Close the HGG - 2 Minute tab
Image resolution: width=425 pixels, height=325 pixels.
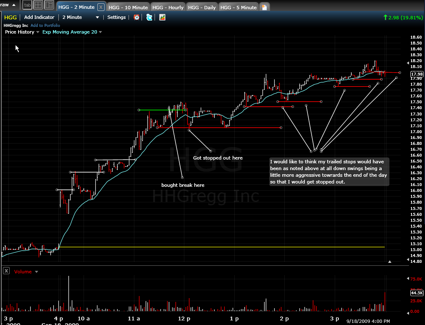point(100,7)
